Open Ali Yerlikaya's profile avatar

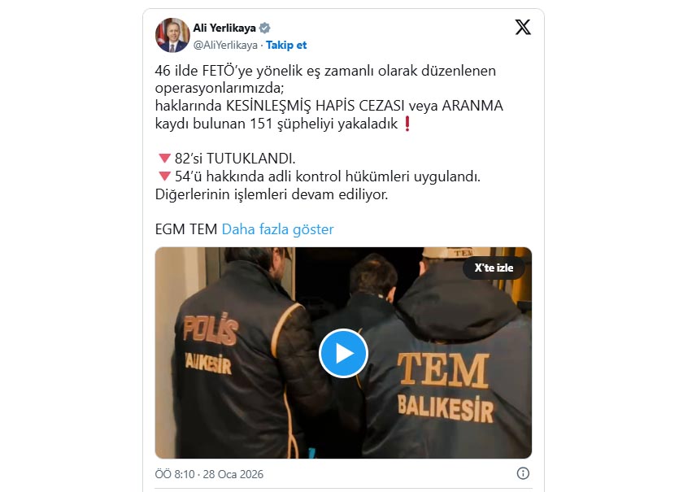click(172, 35)
